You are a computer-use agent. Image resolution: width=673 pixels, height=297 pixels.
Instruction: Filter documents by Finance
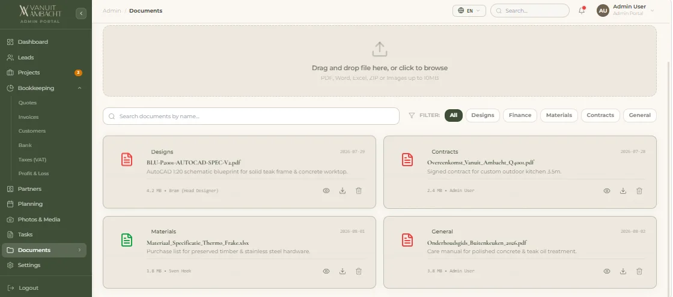520,115
